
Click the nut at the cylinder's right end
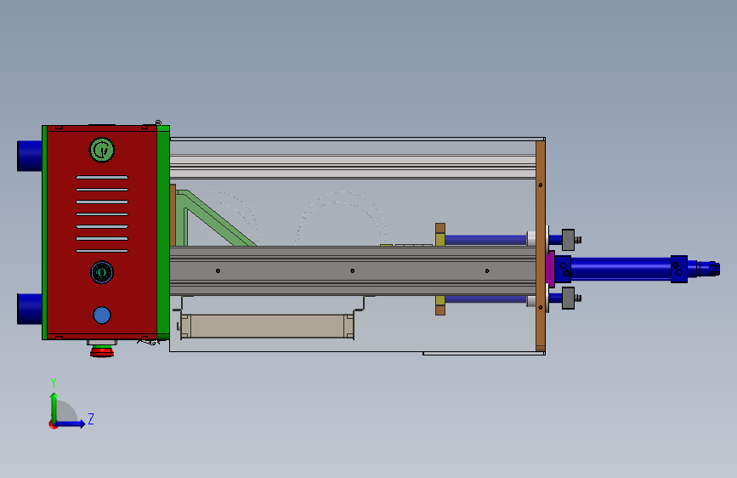714,269
